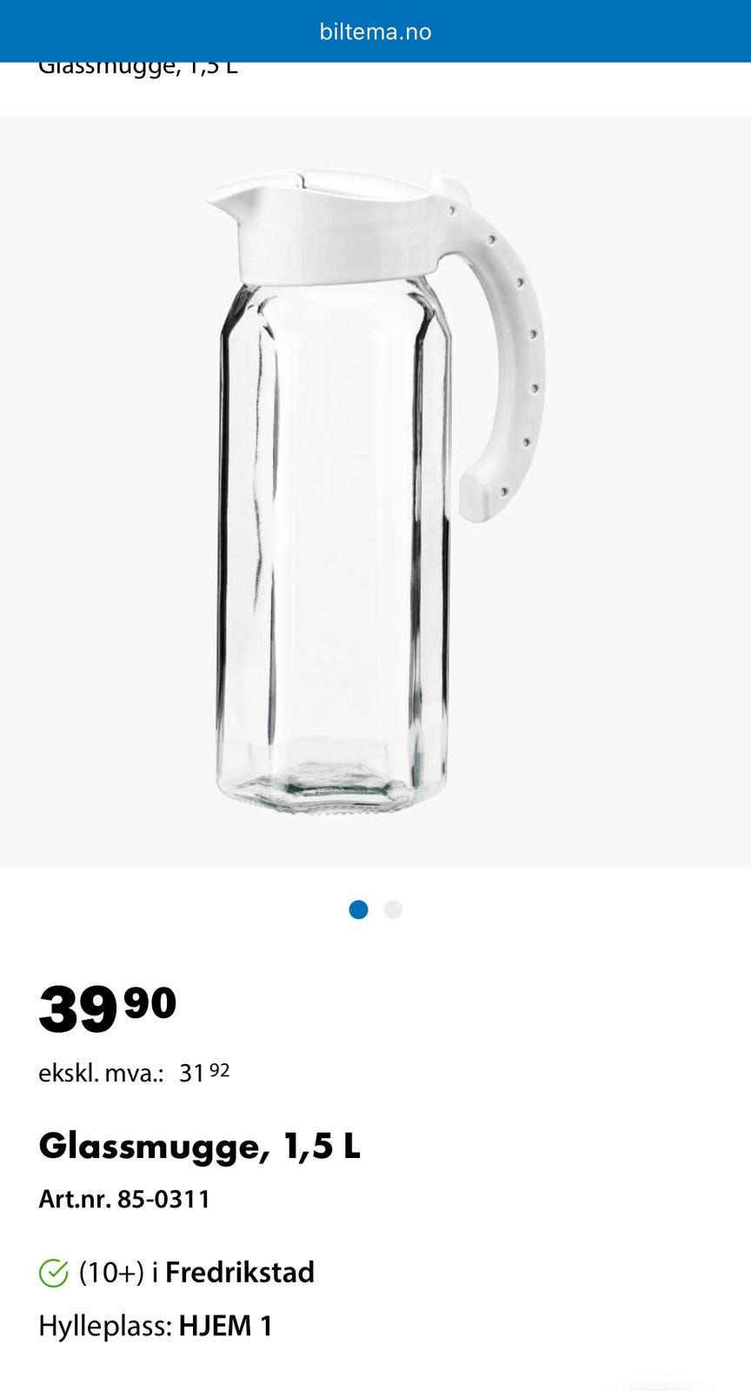Click the 39,90 price

[108, 1008]
